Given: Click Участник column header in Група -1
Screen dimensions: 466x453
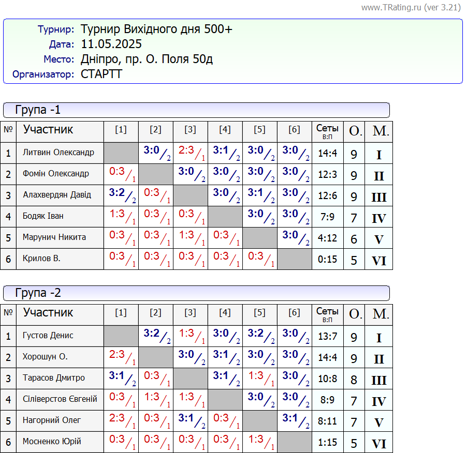Looking at the screenshot, I should 48,129.
